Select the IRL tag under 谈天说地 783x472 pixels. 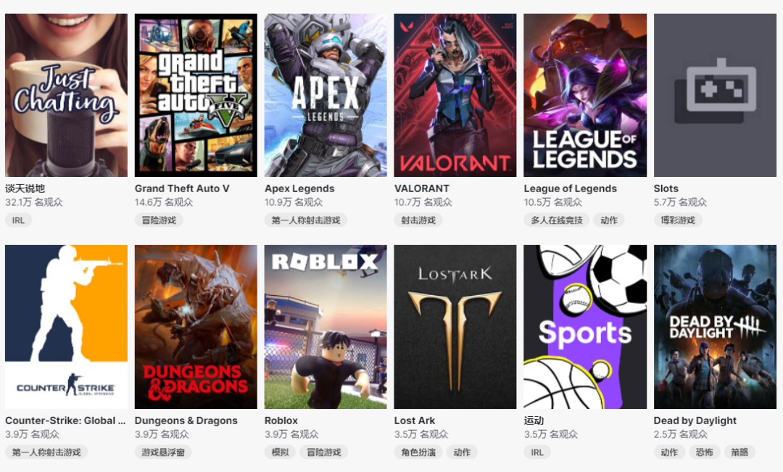[x=18, y=220]
